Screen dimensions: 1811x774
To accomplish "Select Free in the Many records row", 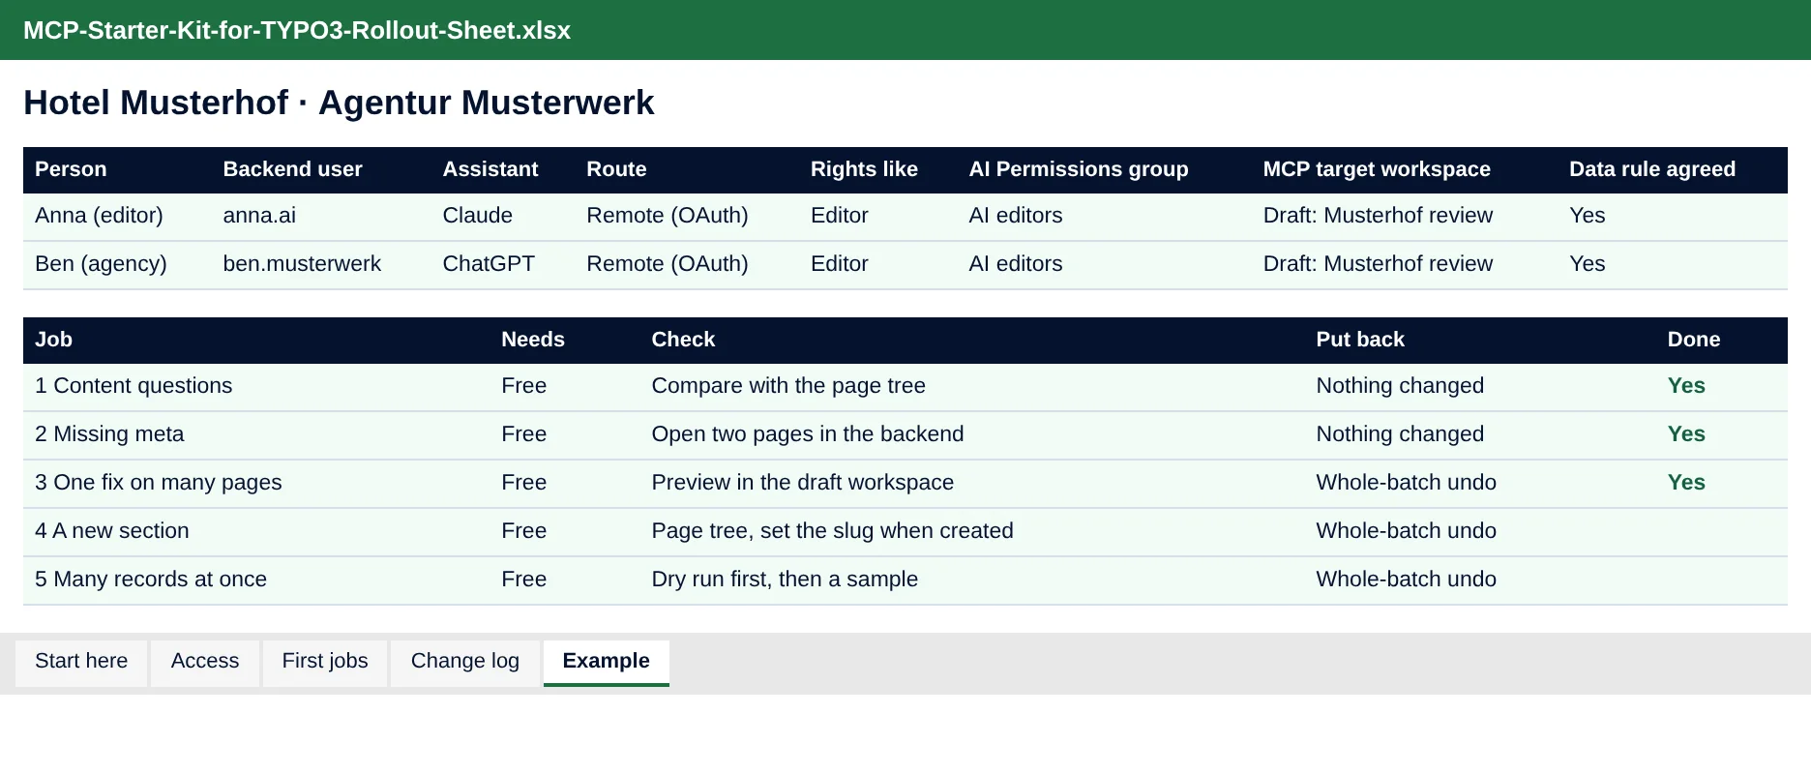I will (x=523, y=580).
